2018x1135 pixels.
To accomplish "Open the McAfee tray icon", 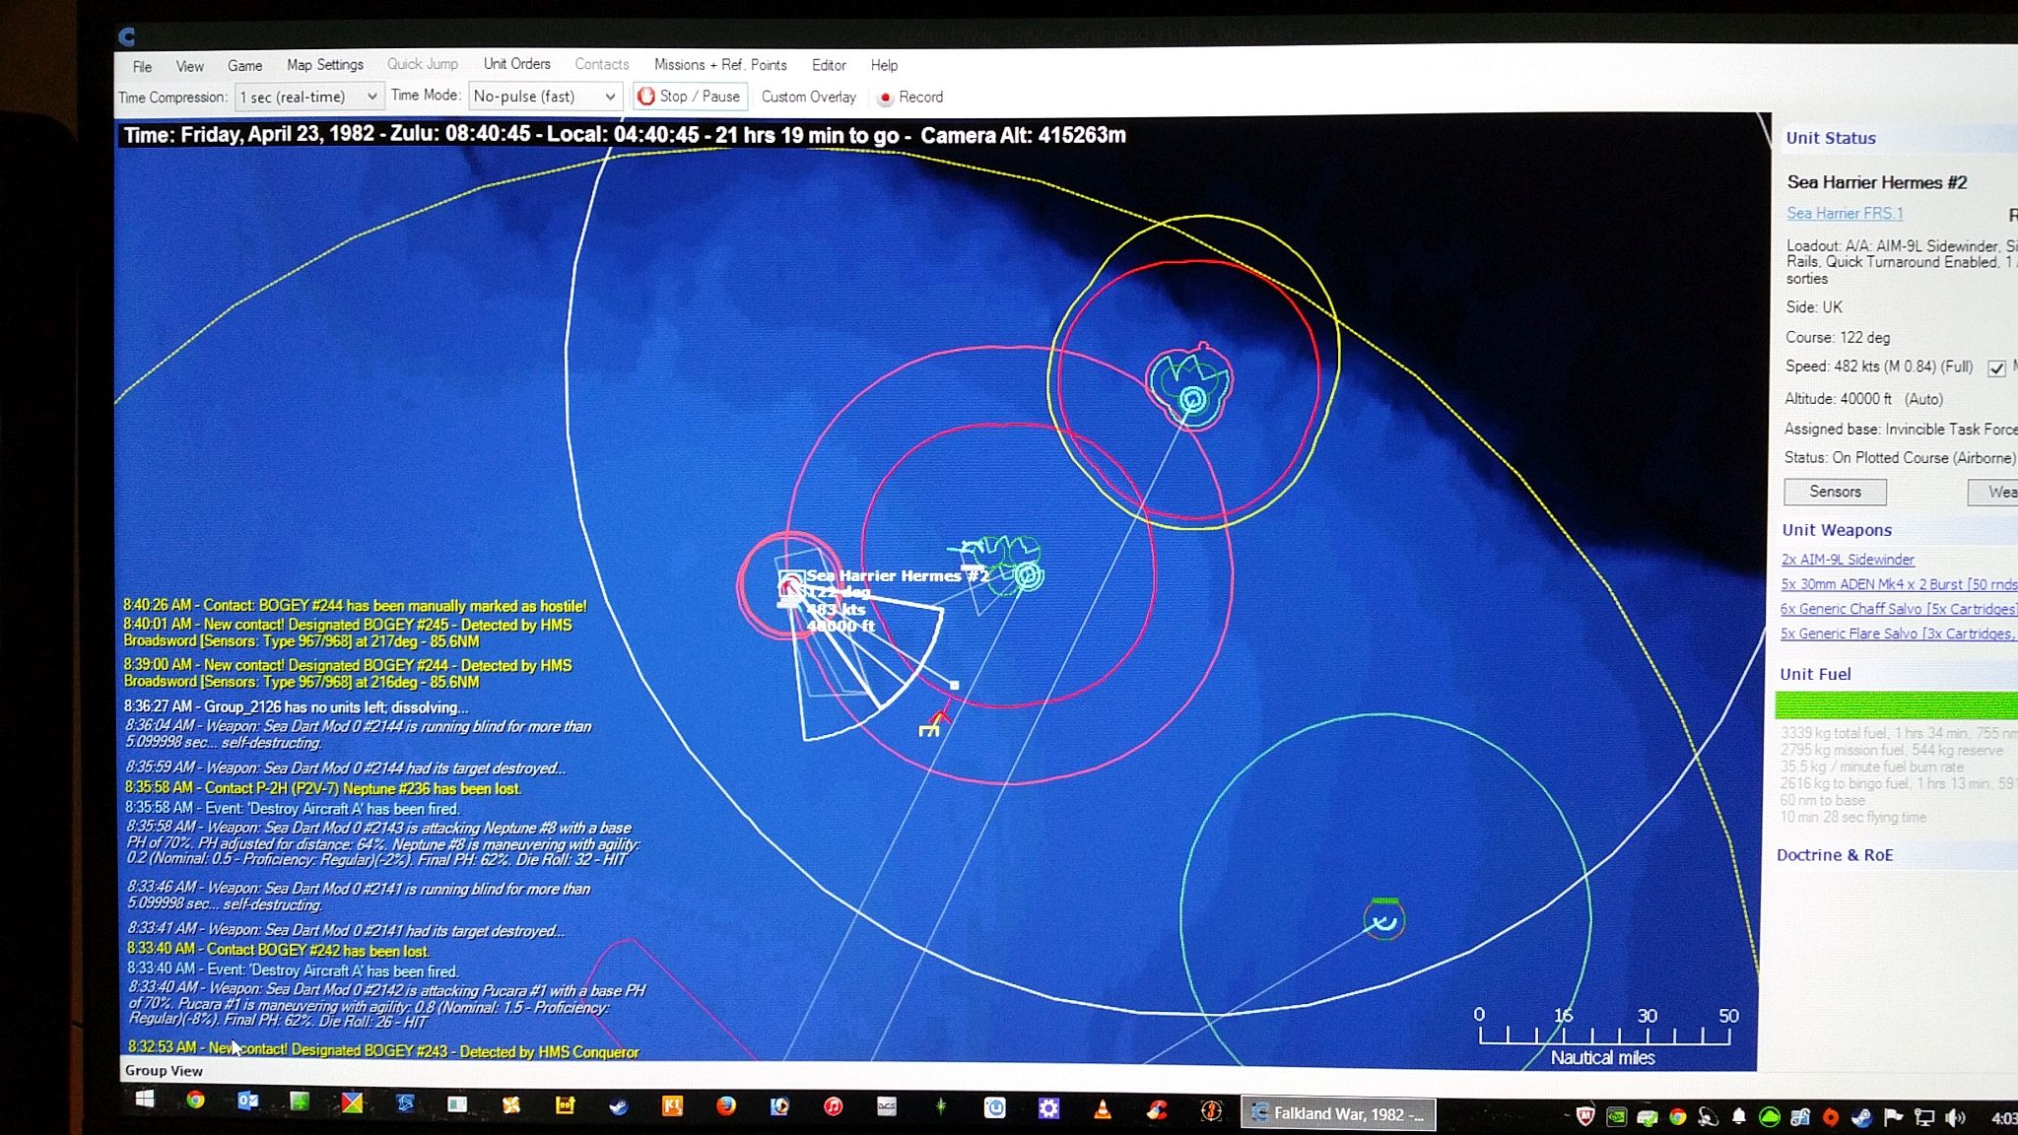I will (1584, 1116).
